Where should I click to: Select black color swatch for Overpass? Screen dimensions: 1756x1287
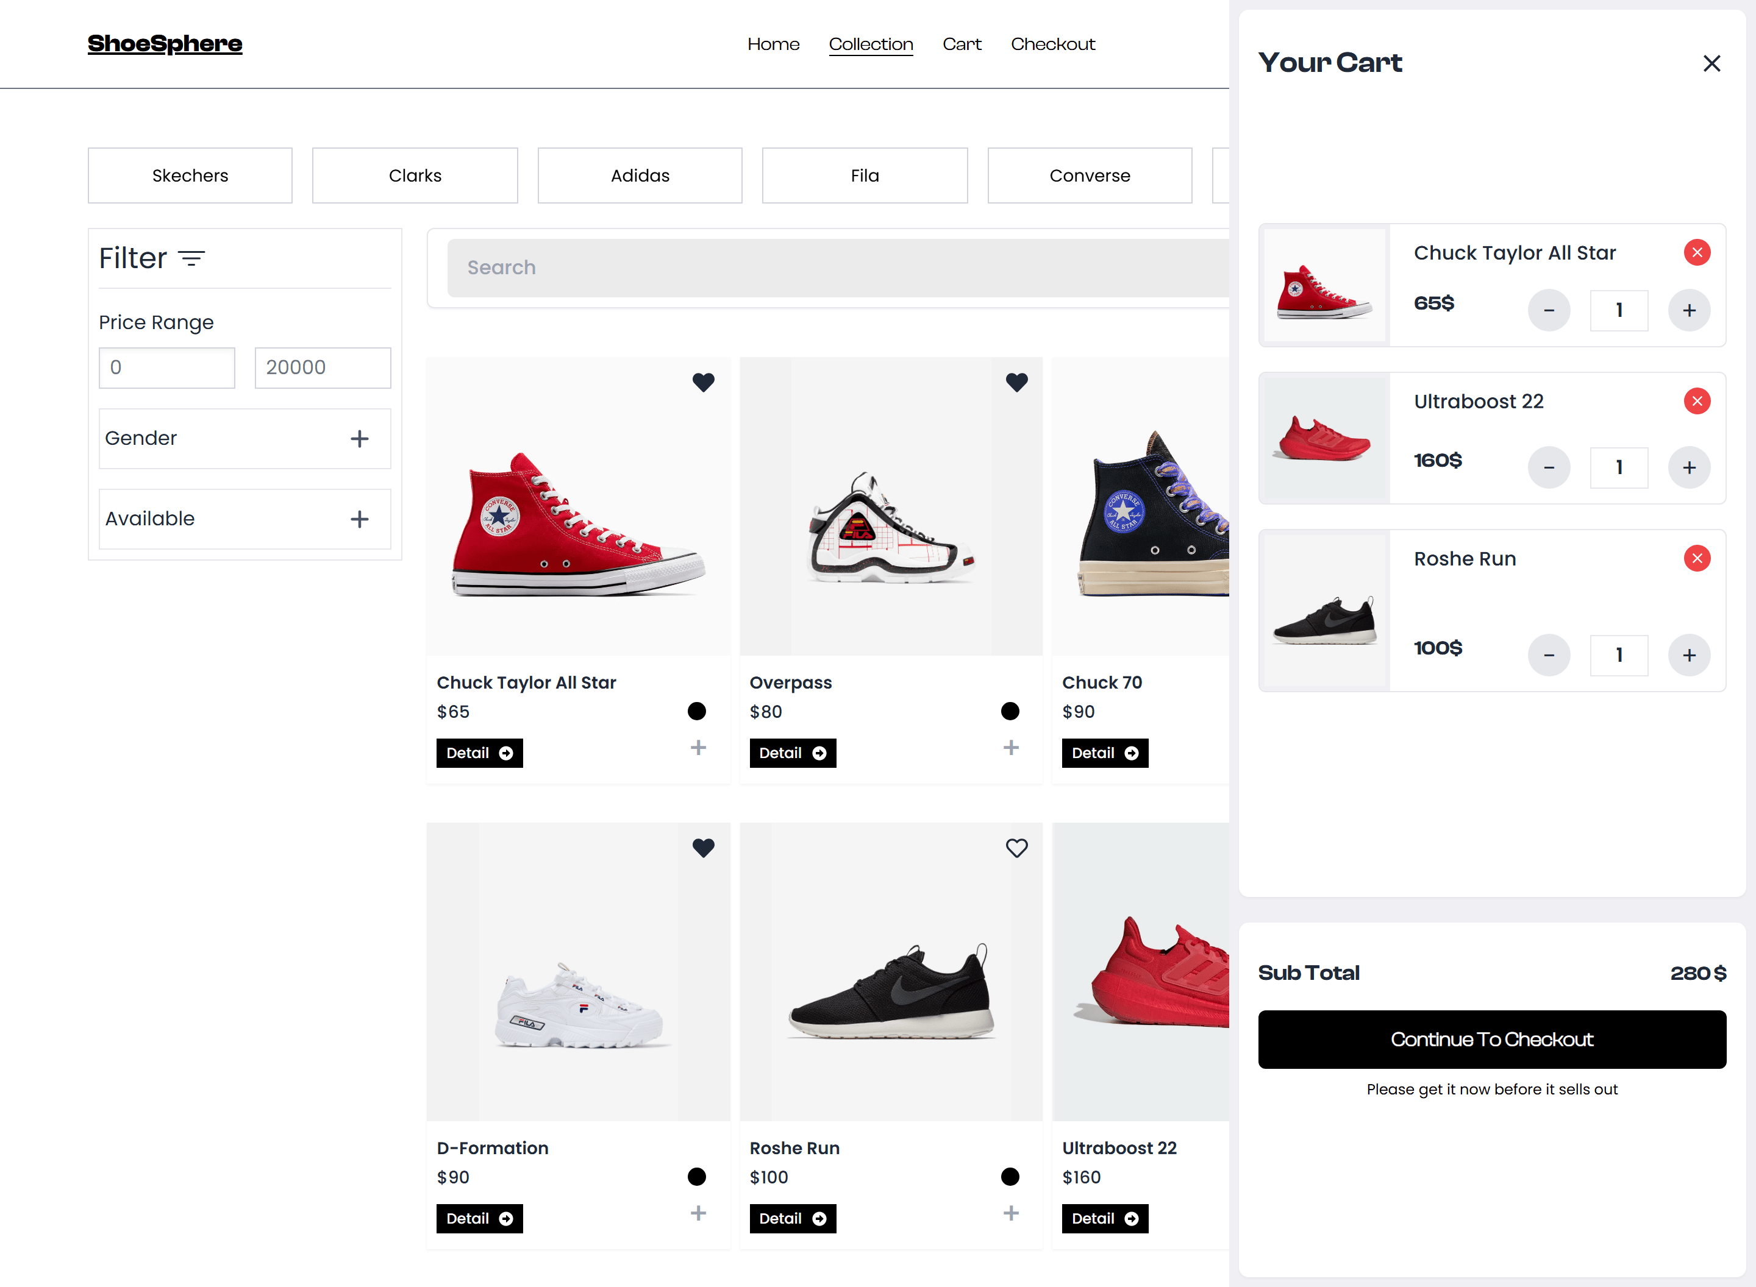point(1010,711)
